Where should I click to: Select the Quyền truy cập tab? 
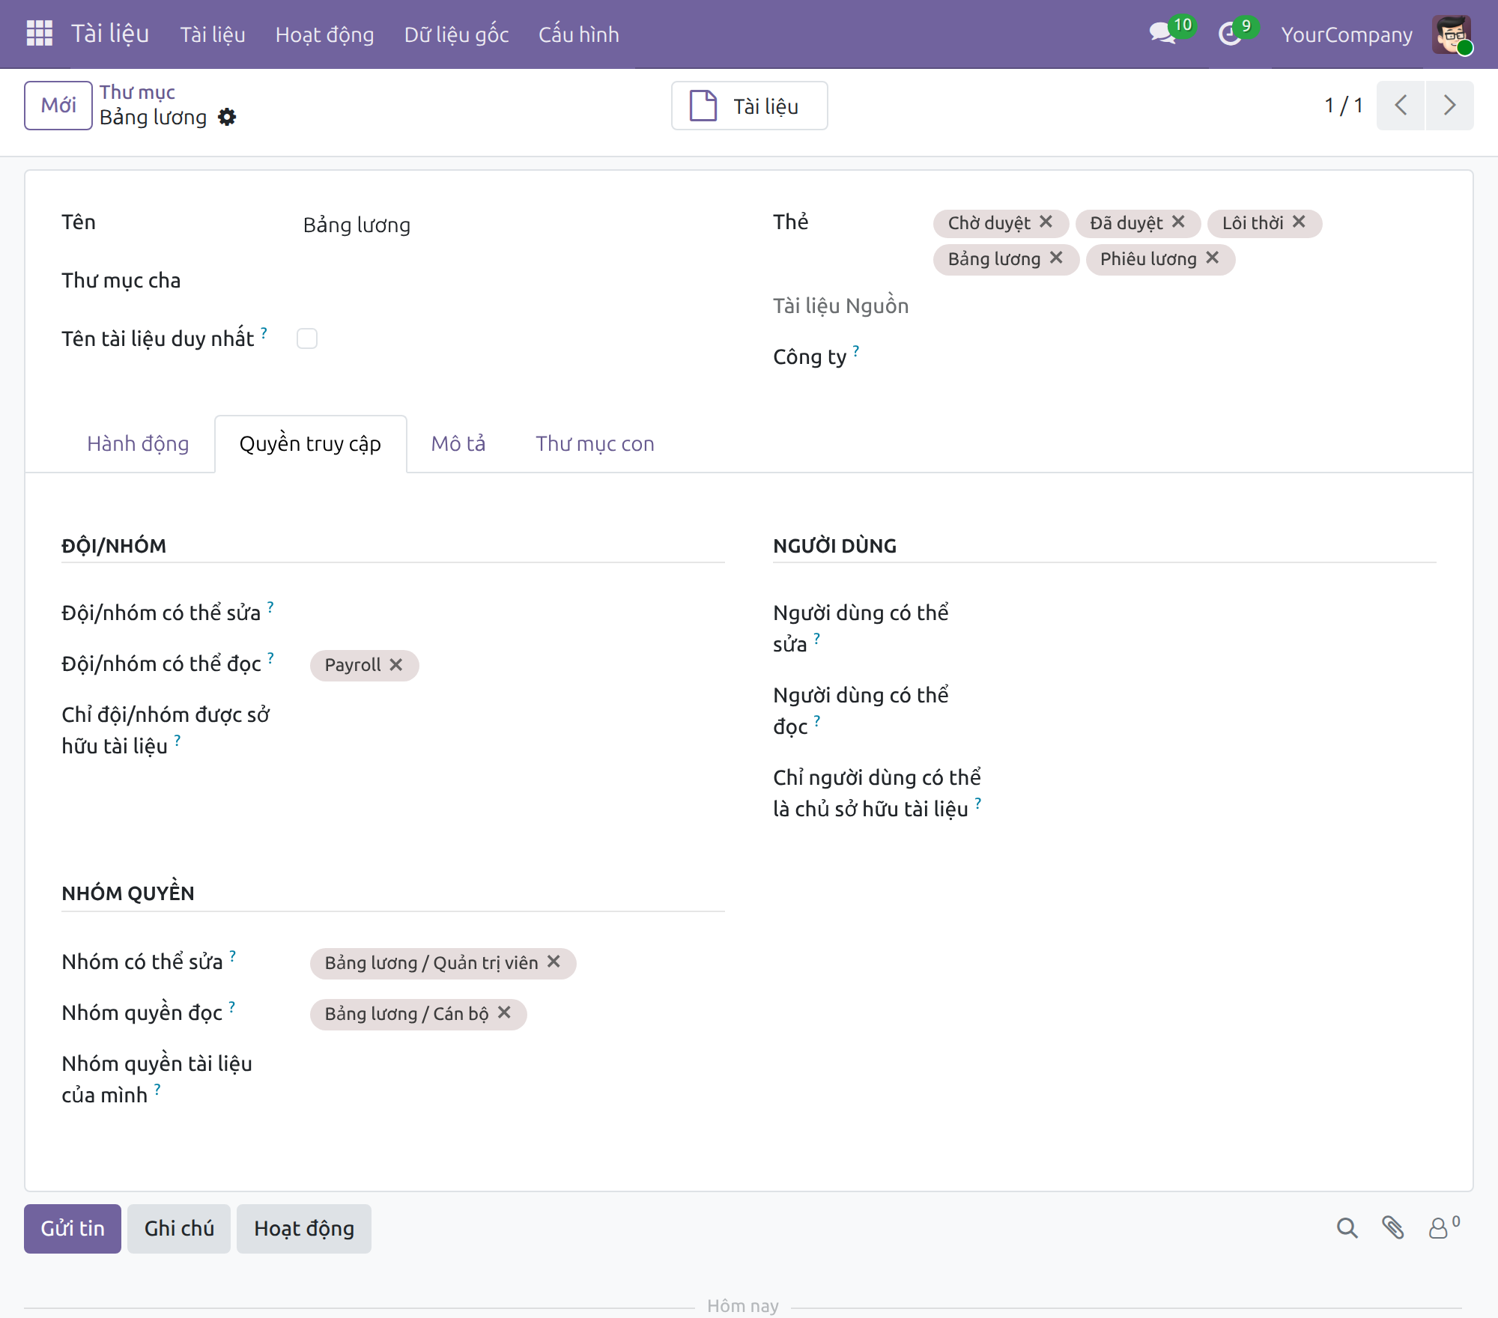pos(310,444)
